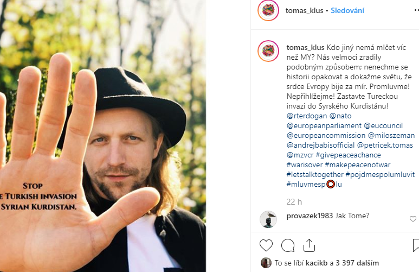Click the small avatar beside 'To se líbí'
419x272 pixels.
pyautogui.click(x=266, y=263)
